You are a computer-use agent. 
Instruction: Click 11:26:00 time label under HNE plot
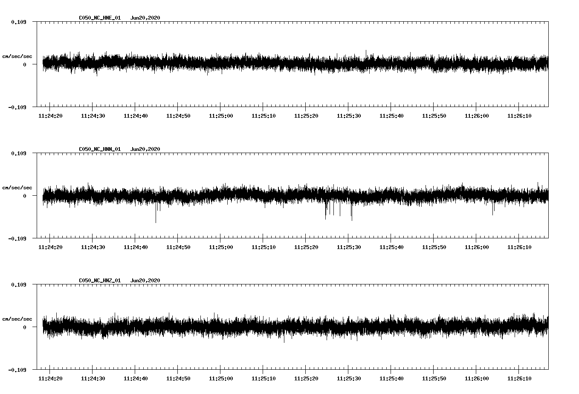pyautogui.click(x=477, y=116)
